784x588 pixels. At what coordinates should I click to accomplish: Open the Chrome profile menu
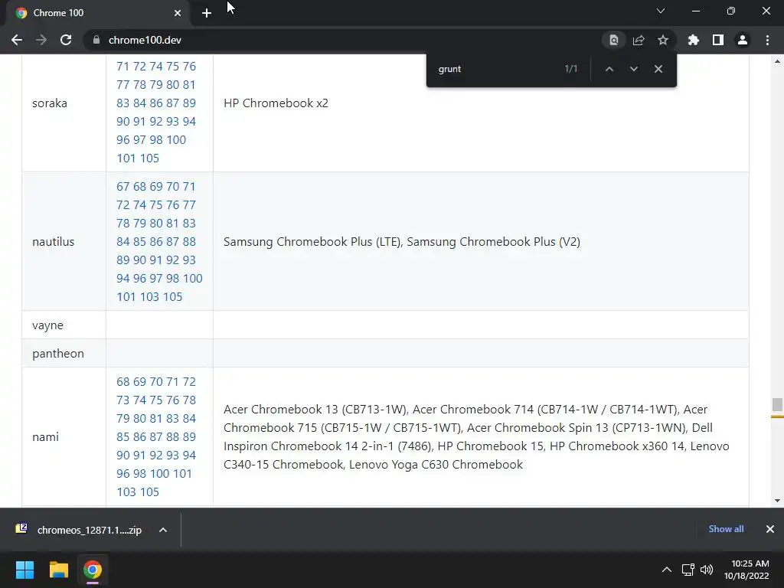tap(743, 40)
